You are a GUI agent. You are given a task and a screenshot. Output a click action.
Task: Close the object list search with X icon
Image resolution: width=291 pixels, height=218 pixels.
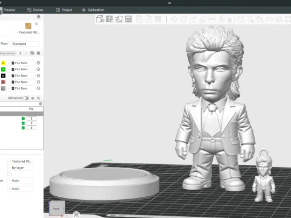pos(41,104)
